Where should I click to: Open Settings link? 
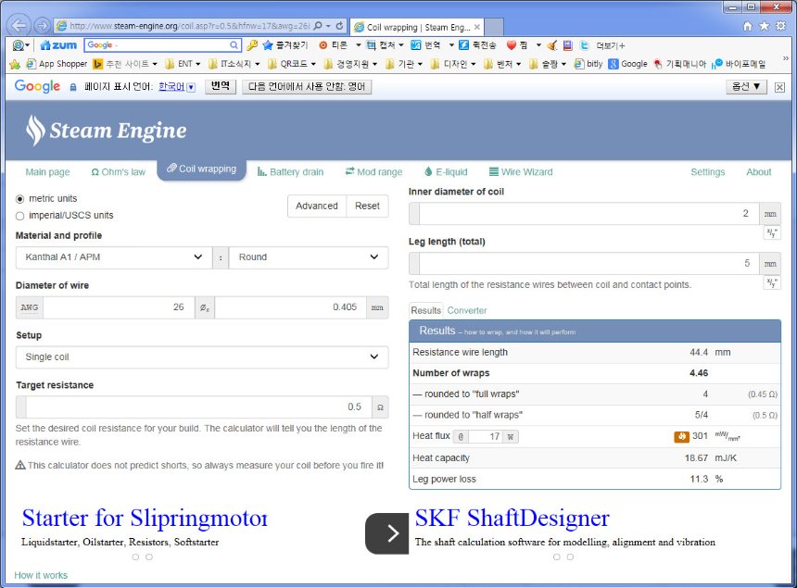pos(707,172)
